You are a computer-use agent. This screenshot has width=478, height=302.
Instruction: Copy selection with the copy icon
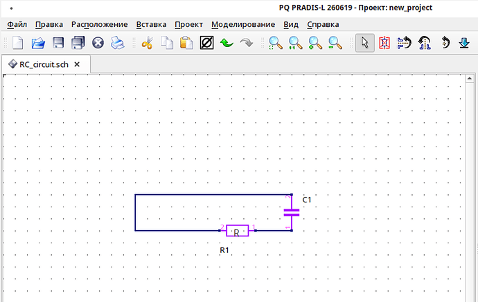(167, 43)
